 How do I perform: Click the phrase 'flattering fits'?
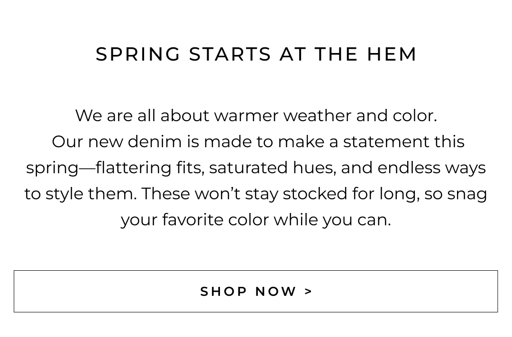click(149, 168)
